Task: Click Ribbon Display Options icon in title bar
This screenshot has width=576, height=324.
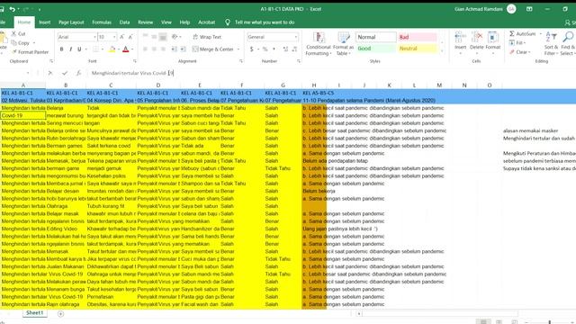Action: click(x=529, y=9)
